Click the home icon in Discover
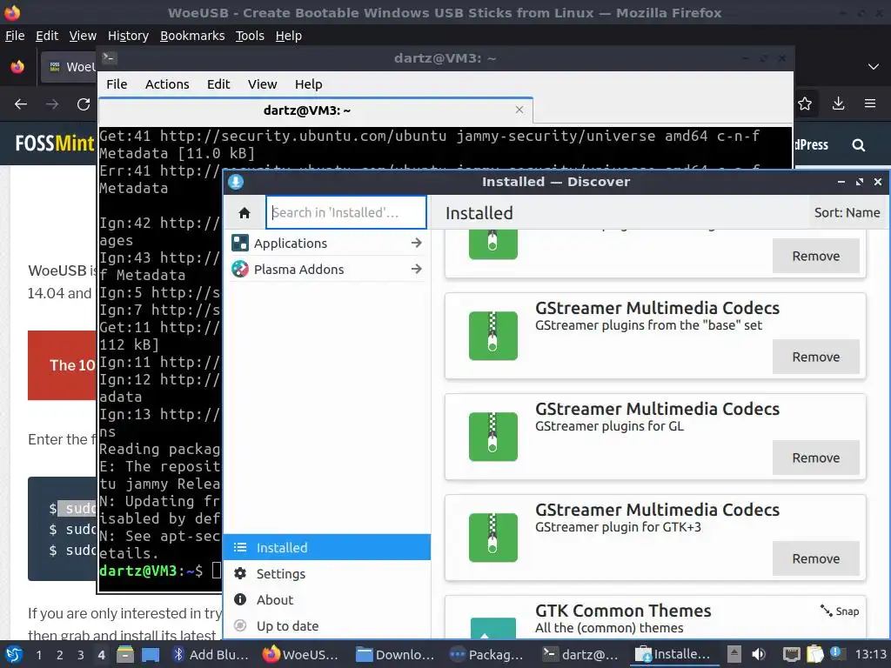This screenshot has width=891, height=668. coord(245,212)
